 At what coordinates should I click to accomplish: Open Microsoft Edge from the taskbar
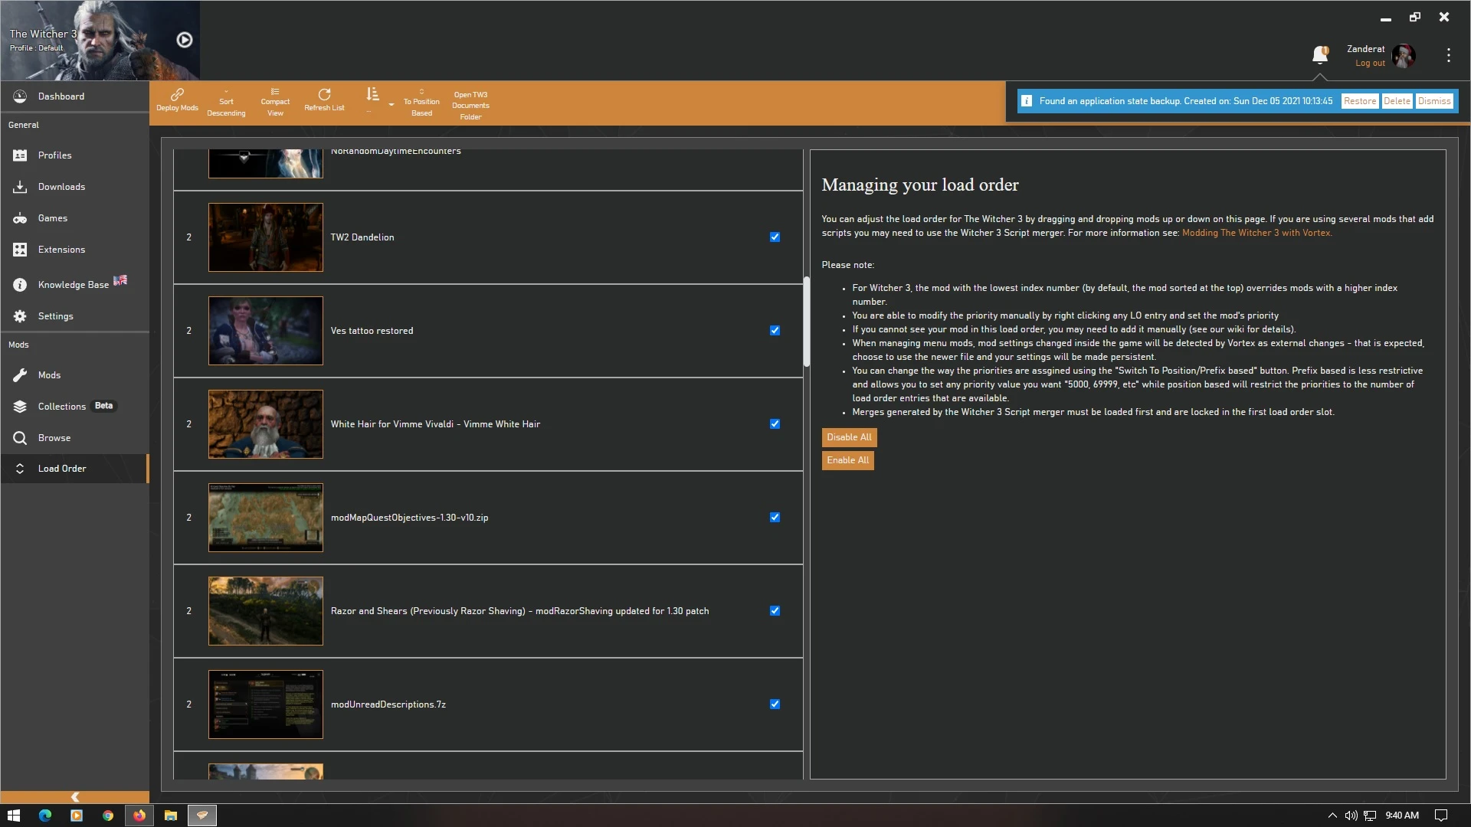coord(45,816)
